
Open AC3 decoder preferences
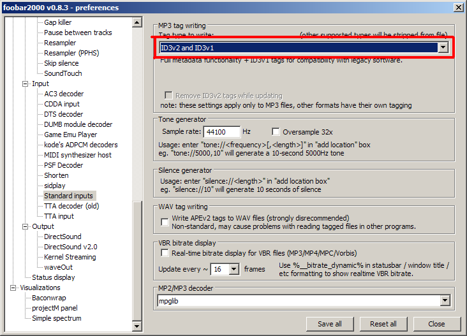pos(64,94)
